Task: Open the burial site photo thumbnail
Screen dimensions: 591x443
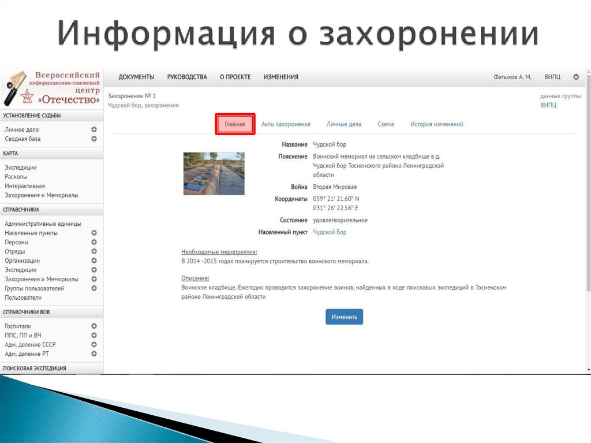Action: point(214,173)
